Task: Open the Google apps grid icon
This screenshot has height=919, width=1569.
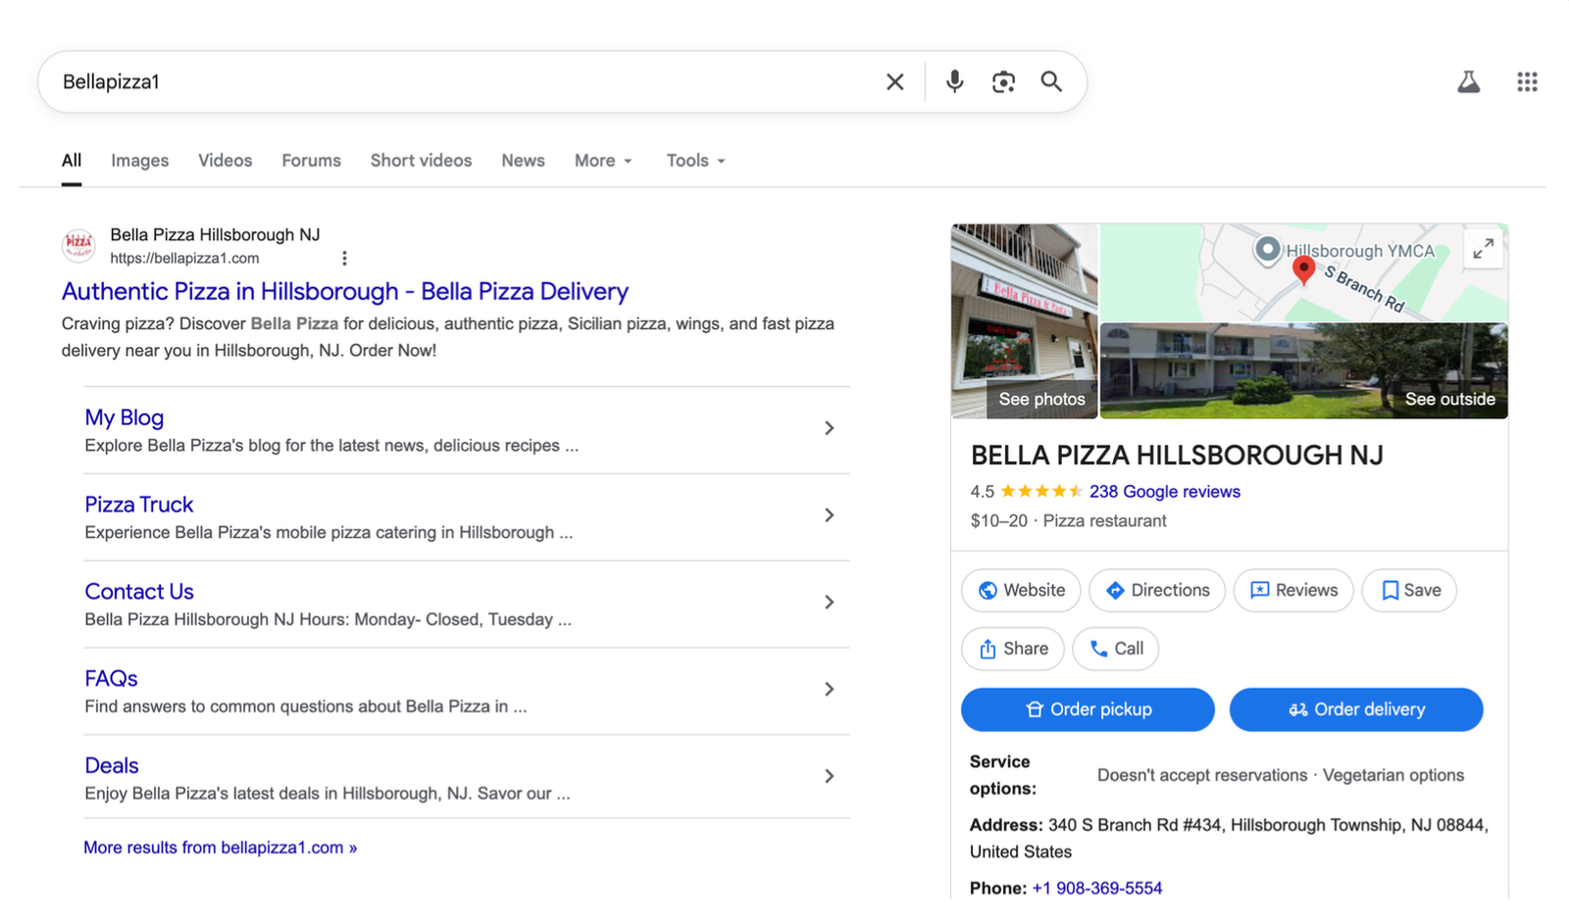Action: [x=1527, y=81]
